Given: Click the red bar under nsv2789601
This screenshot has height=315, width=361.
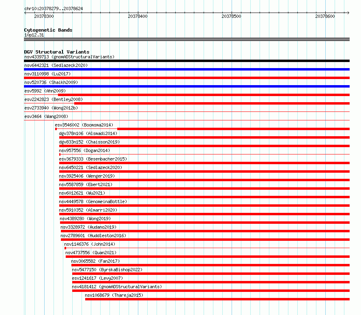Looking at the screenshot, I should click(x=205, y=240).
